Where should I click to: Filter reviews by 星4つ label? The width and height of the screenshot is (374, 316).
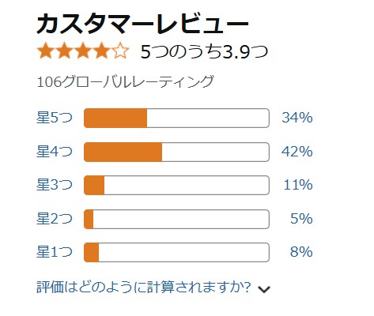click(x=55, y=152)
